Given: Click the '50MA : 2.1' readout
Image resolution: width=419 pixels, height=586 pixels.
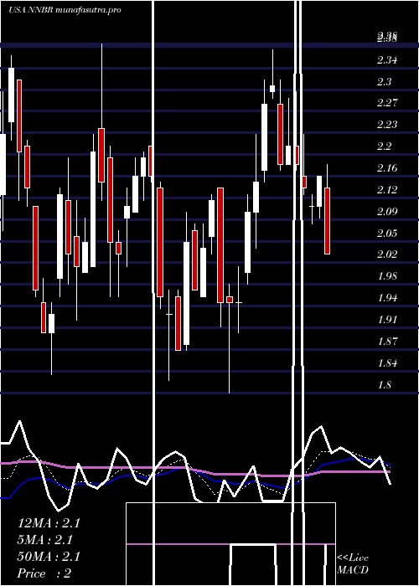Looking at the screenshot, I should (x=49, y=557).
